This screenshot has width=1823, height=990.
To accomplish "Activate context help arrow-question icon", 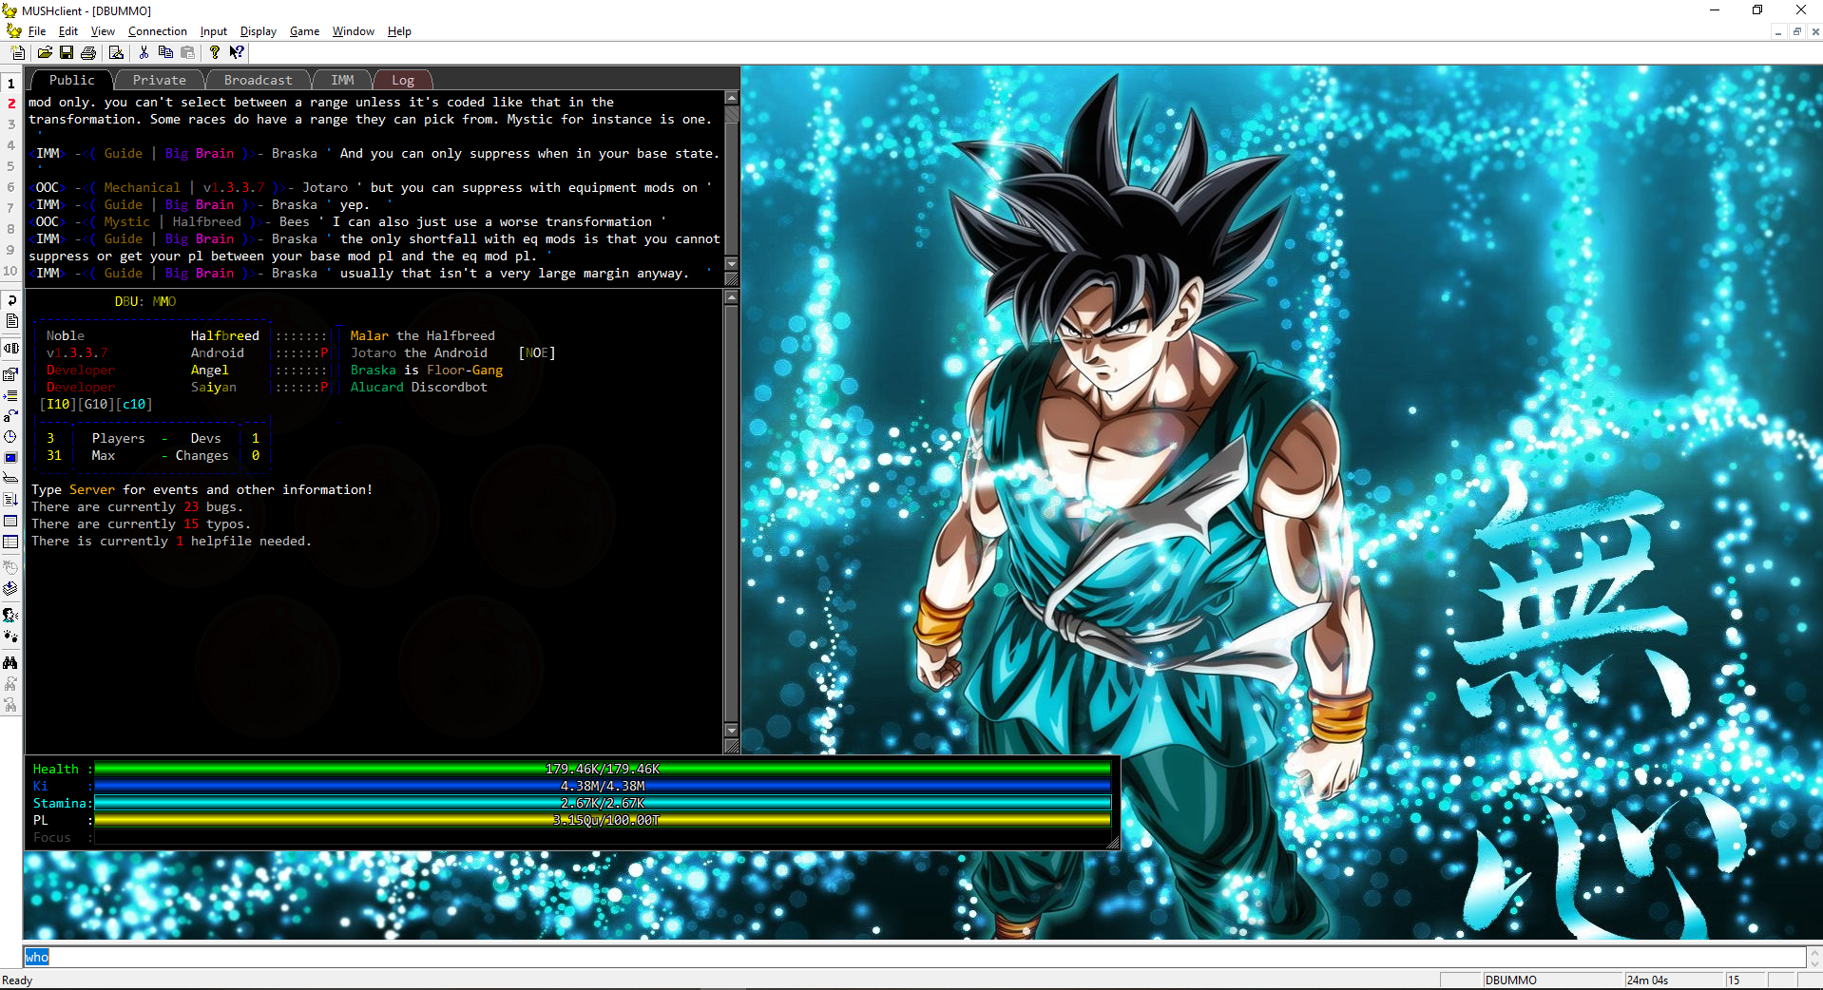I will coord(237,52).
